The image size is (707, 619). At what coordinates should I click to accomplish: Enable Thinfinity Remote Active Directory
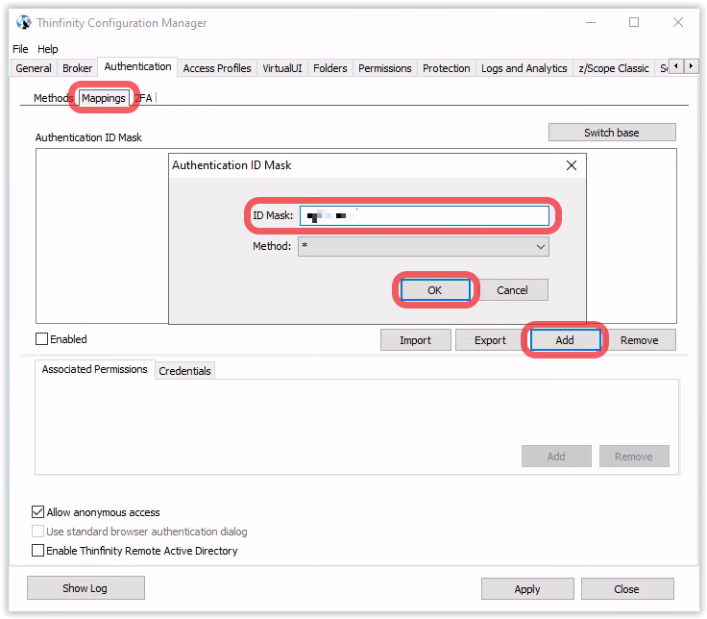(37, 551)
